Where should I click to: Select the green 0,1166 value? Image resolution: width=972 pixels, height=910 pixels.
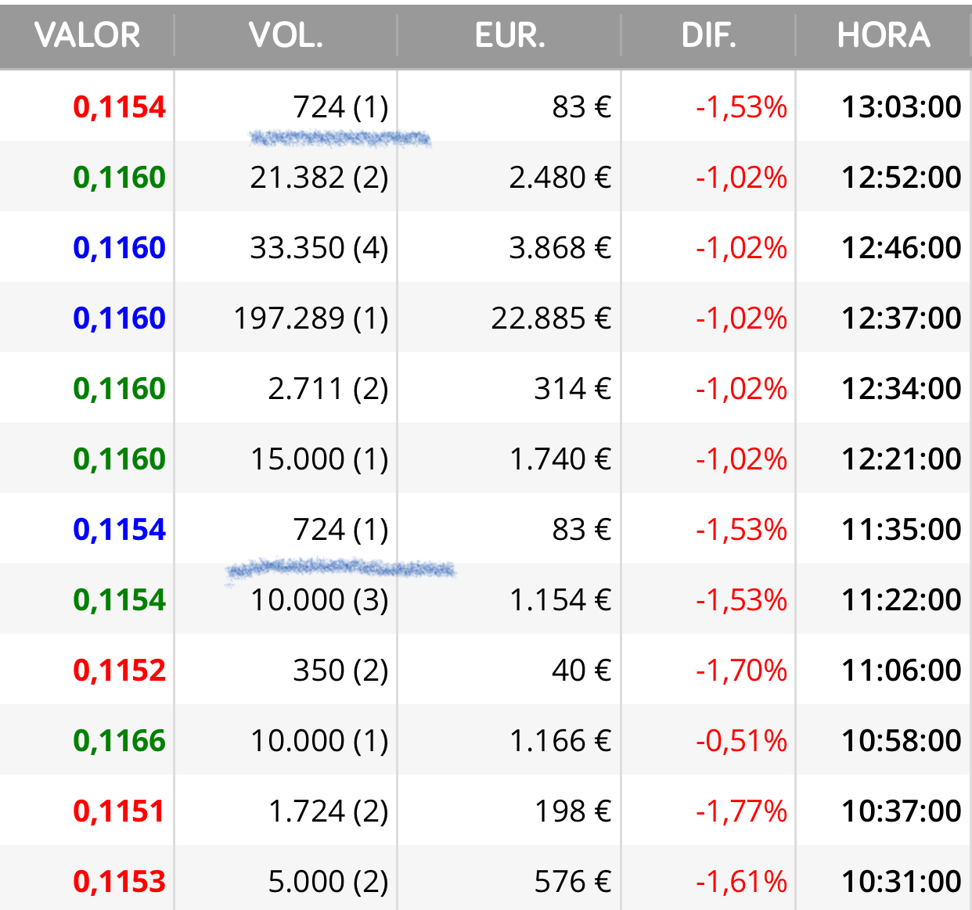[x=119, y=741]
